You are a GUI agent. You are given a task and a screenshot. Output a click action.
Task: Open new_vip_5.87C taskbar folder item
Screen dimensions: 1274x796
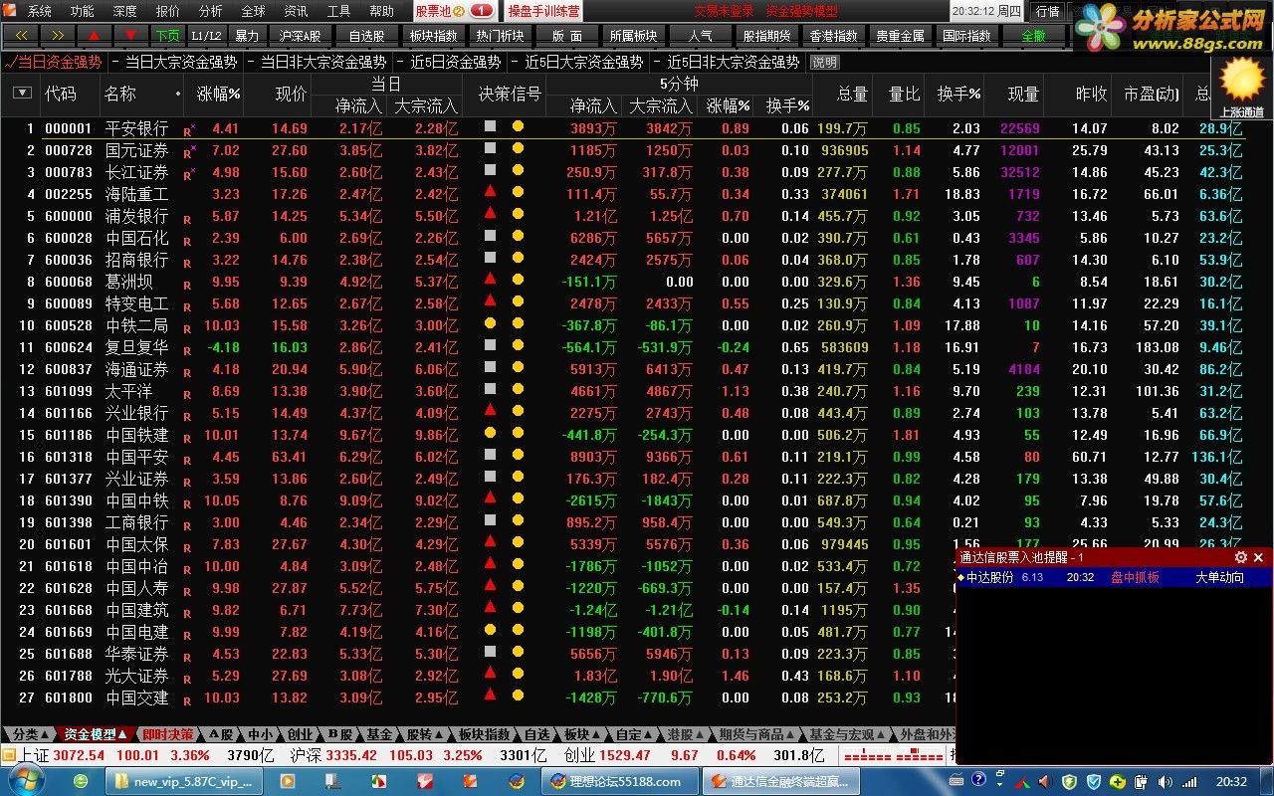[x=182, y=781]
